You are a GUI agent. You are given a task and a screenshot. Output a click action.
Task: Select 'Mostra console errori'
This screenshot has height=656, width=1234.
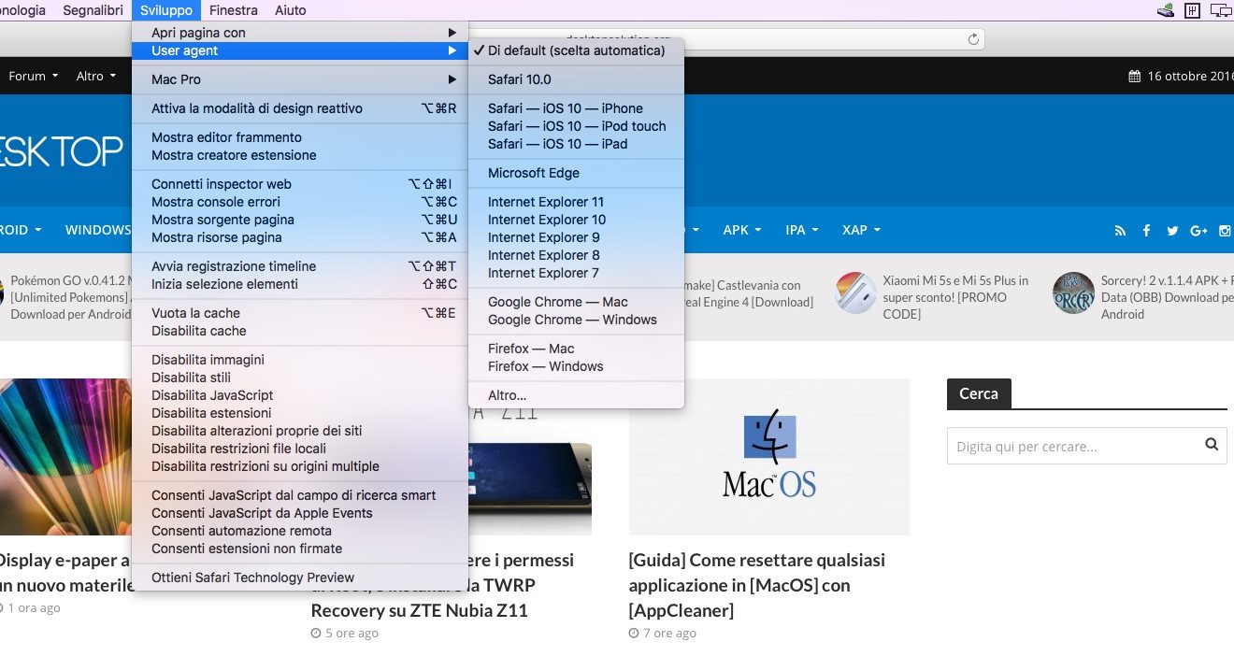coord(300,202)
